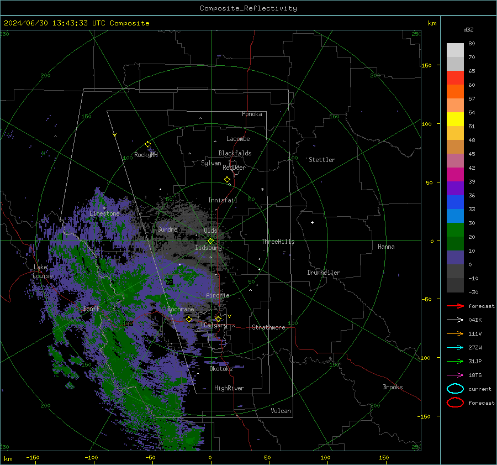
Task: Click the -150 value on the bottom axis
Action: point(33,457)
